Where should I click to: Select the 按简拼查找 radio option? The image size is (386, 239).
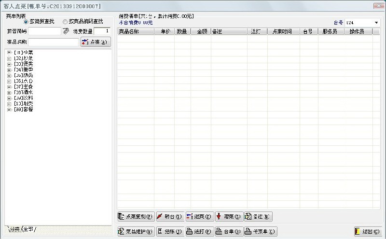[x=26, y=22]
